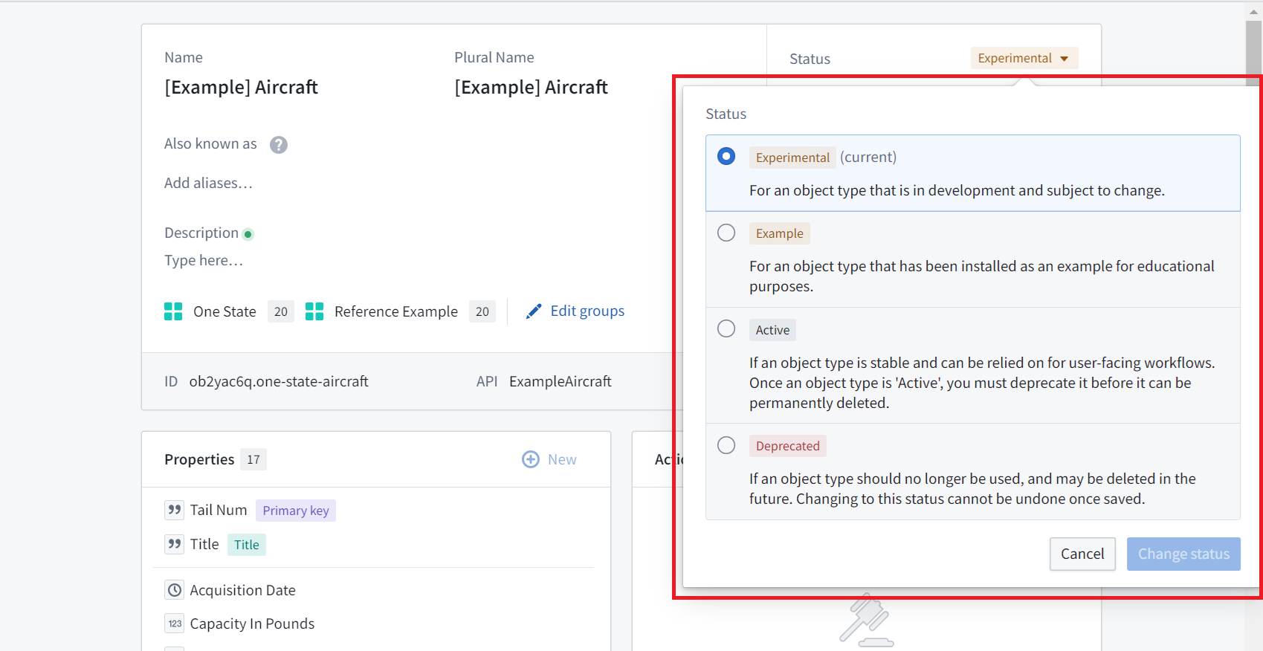Image resolution: width=1263 pixels, height=651 pixels.
Task: Click the string type icon beside Tail Num
Action: click(175, 510)
